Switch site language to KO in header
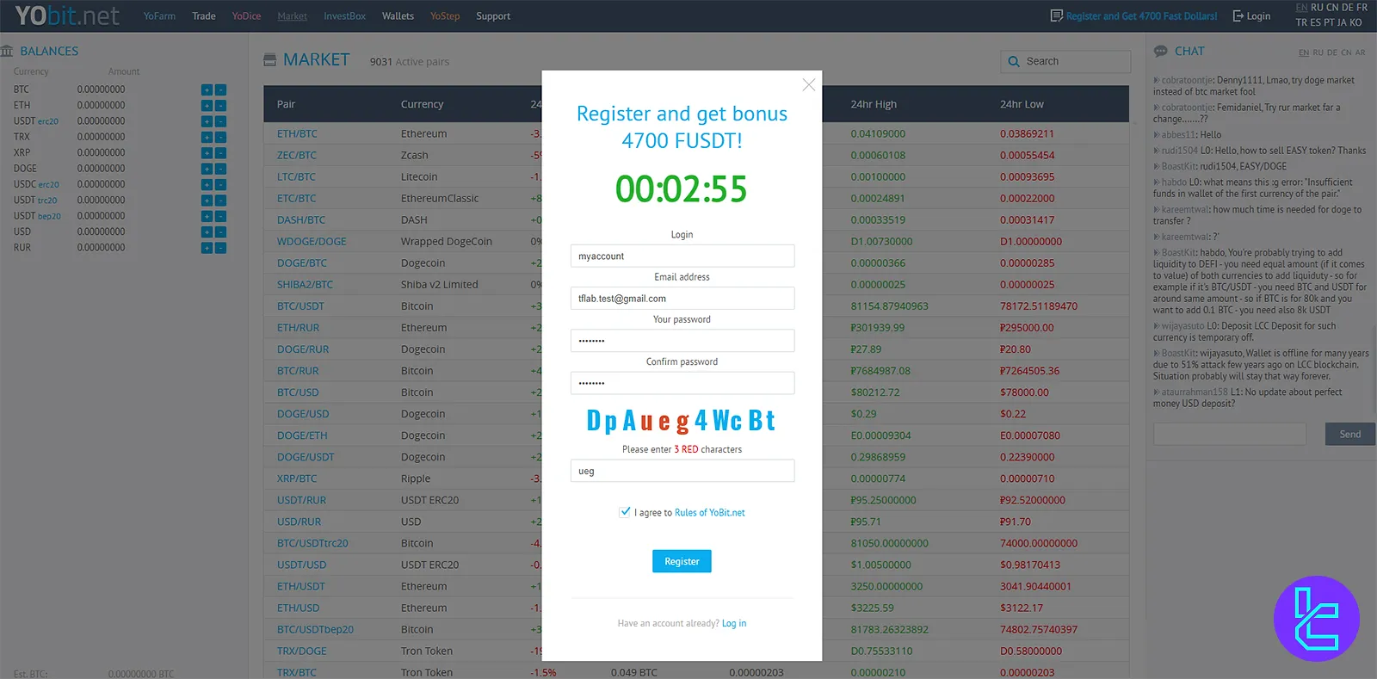The image size is (1377, 679). coord(1355,22)
